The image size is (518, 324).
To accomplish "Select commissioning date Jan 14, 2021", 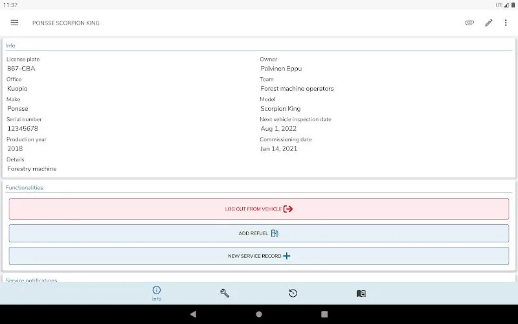I will coord(279,149).
